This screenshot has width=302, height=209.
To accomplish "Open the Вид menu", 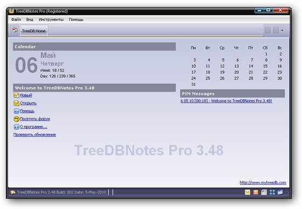I will (30, 19).
